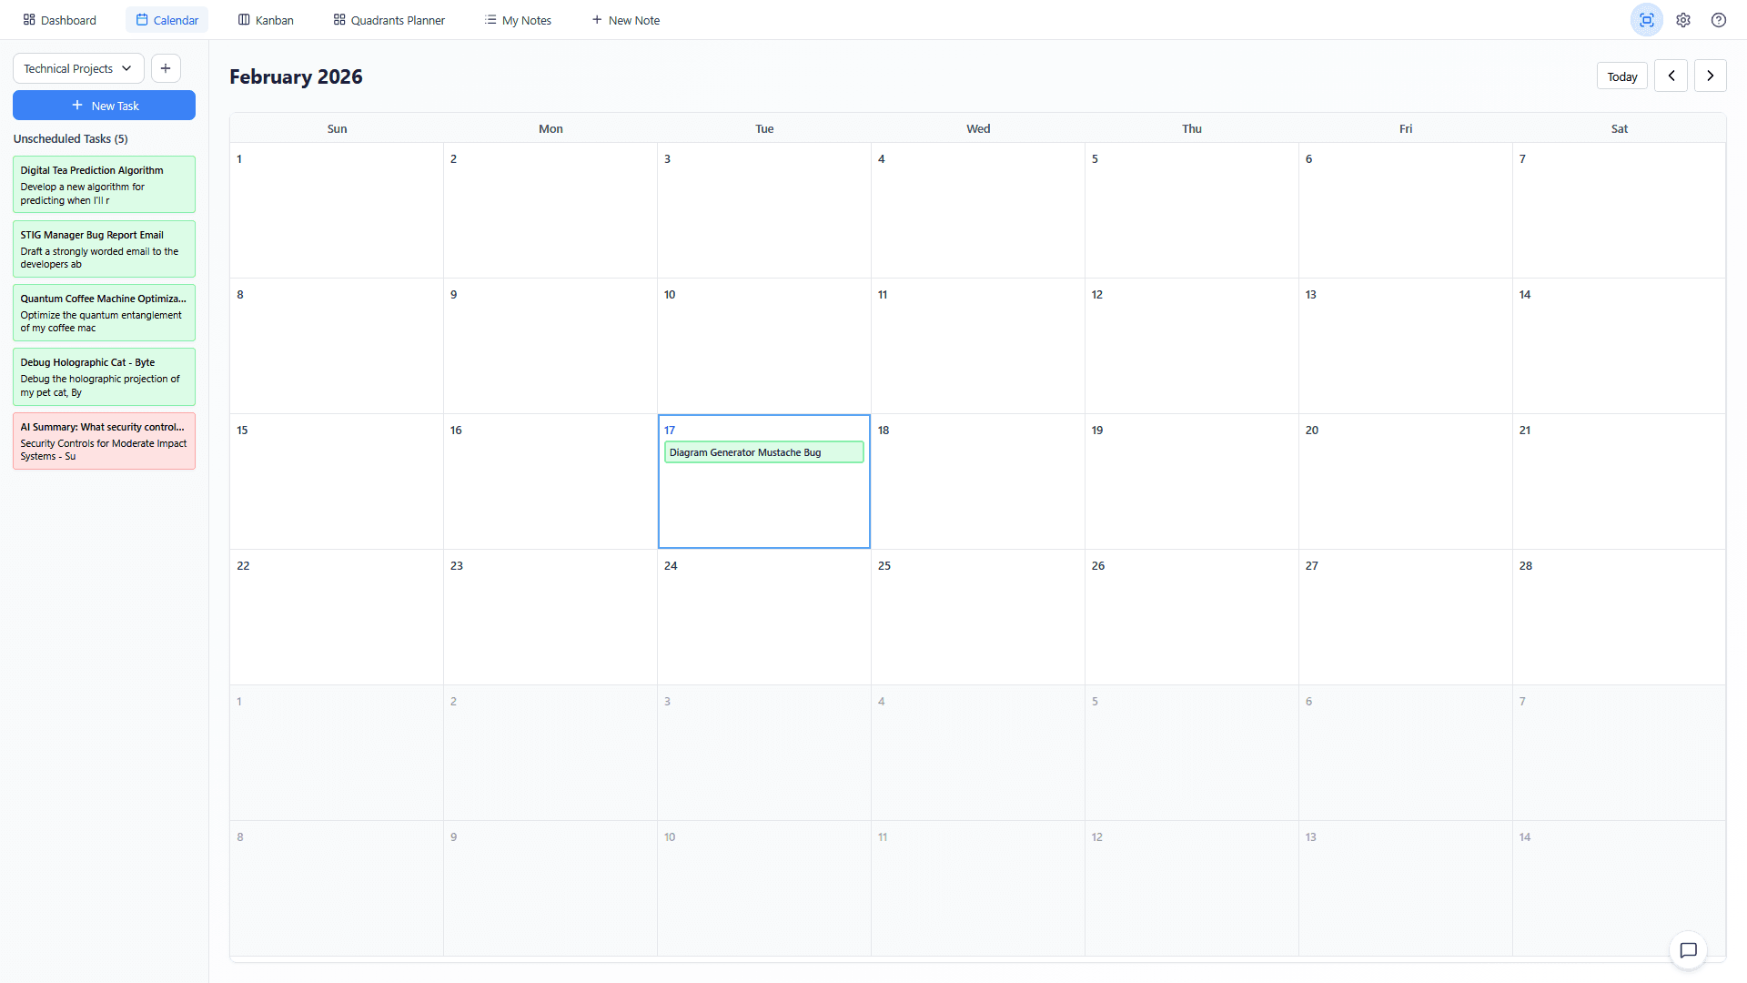
Task: Click the add project plus button
Action: [165, 68]
